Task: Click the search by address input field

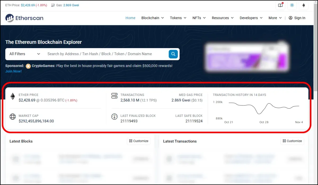Action: pyautogui.click(x=106, y=54)
